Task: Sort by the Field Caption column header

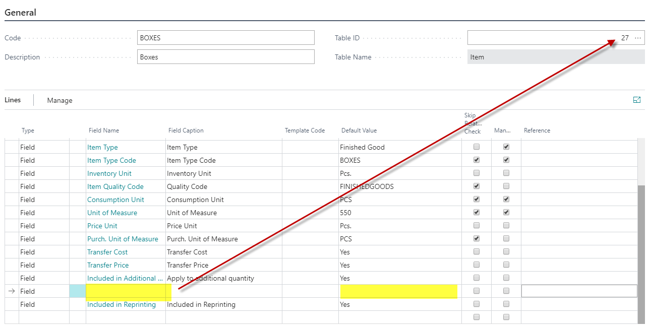Action: (x=186, y=130)
